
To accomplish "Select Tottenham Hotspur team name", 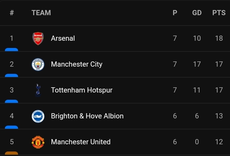I will click(x=82, y=90).
